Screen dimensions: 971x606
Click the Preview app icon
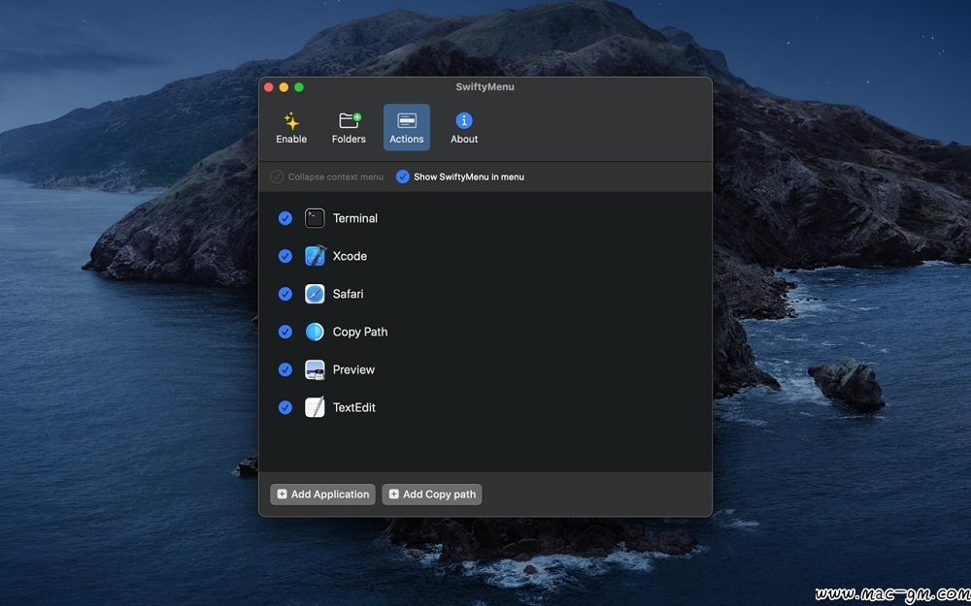point(315,369)
